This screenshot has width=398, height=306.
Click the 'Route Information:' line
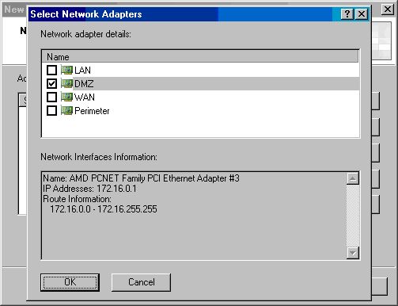pos(77,199)
